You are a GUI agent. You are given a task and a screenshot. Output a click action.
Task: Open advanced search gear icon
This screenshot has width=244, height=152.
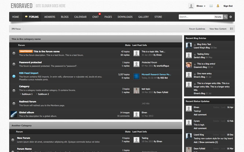[x=231, y=17]
